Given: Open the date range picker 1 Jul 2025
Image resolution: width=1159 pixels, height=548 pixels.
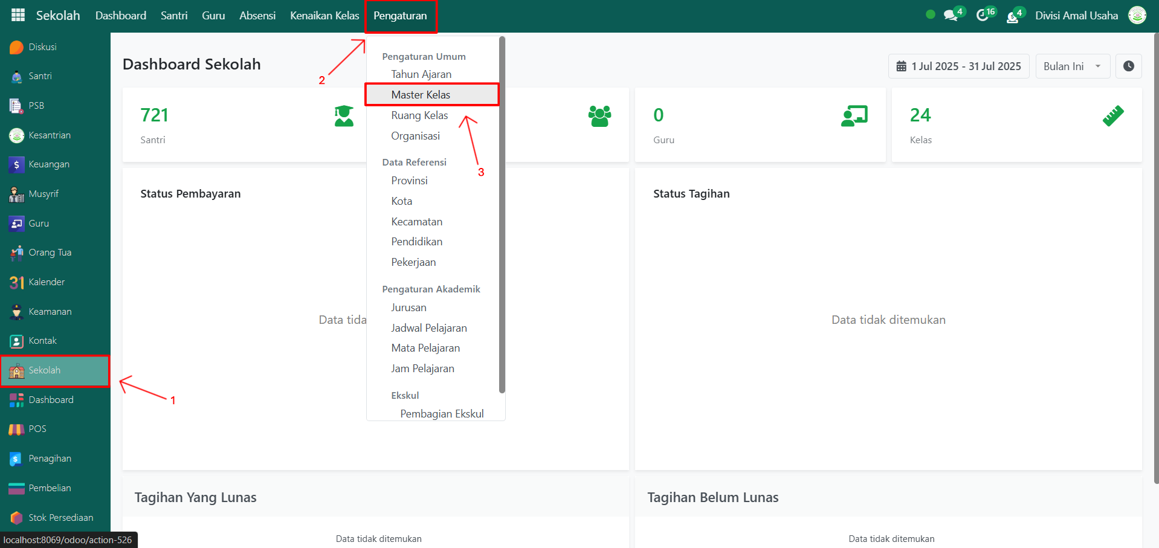Looking at the screenshot, I should [x=958, y=66].
